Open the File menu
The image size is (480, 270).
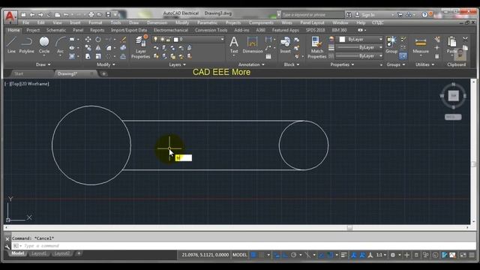(x=25, y=22)
